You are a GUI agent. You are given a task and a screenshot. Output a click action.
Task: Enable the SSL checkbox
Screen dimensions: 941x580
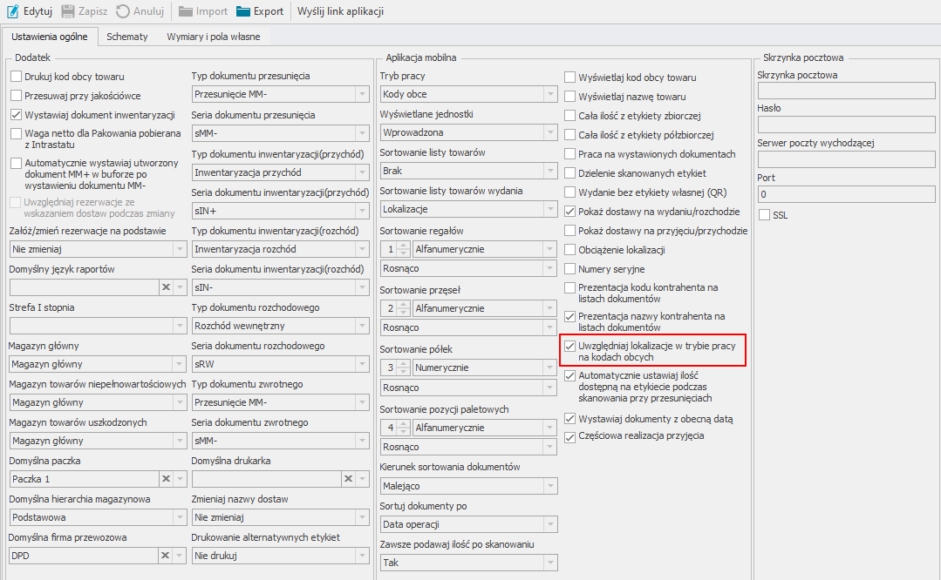pyautogui.click(x=765, y=215)
